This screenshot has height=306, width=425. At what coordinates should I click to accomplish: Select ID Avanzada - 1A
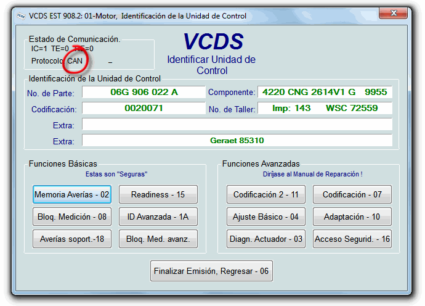[158, 217]
